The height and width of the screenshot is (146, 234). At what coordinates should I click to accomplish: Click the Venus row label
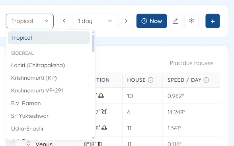[44, 144]
